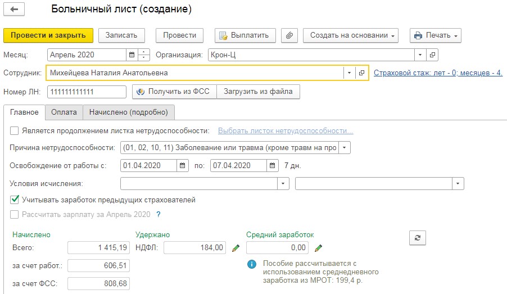Expand the Причина нетрудоспособности dropdown
Screen dimensions: 507x294
(345, 148)
